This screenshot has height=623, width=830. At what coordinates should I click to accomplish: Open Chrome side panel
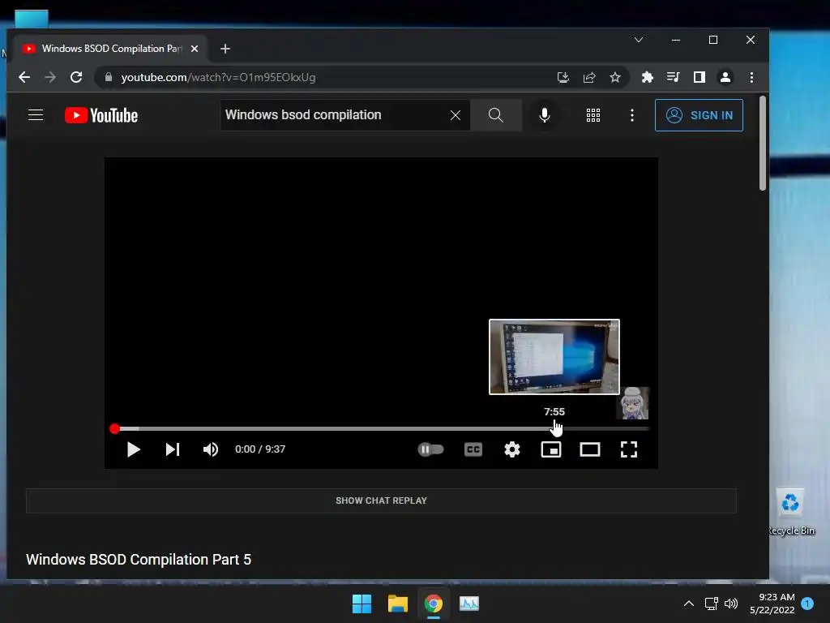700,77
